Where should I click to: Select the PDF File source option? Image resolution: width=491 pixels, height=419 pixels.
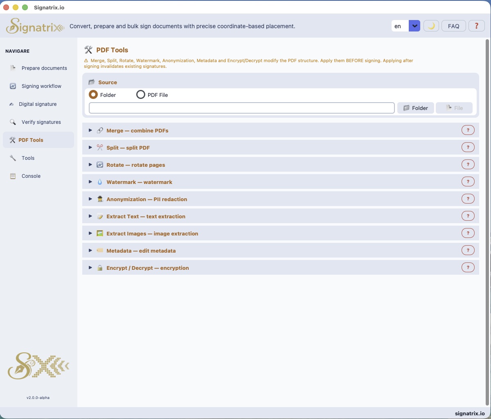(141, 94)
